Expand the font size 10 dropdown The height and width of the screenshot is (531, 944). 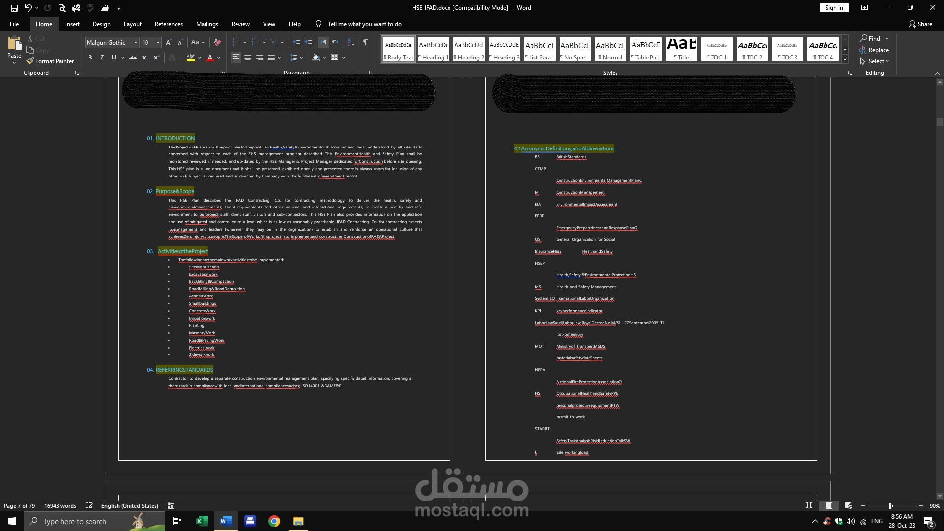pos(158,43)
